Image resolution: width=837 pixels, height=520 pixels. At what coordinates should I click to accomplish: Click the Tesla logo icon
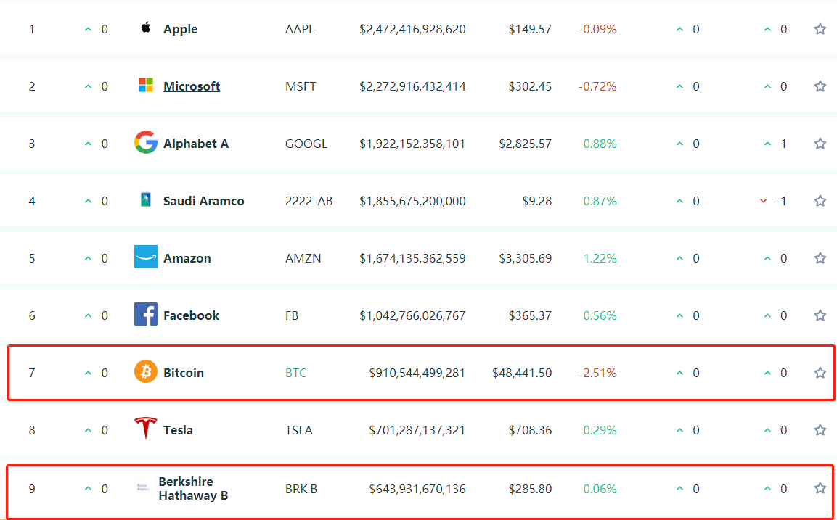click(x=146, y=429)
